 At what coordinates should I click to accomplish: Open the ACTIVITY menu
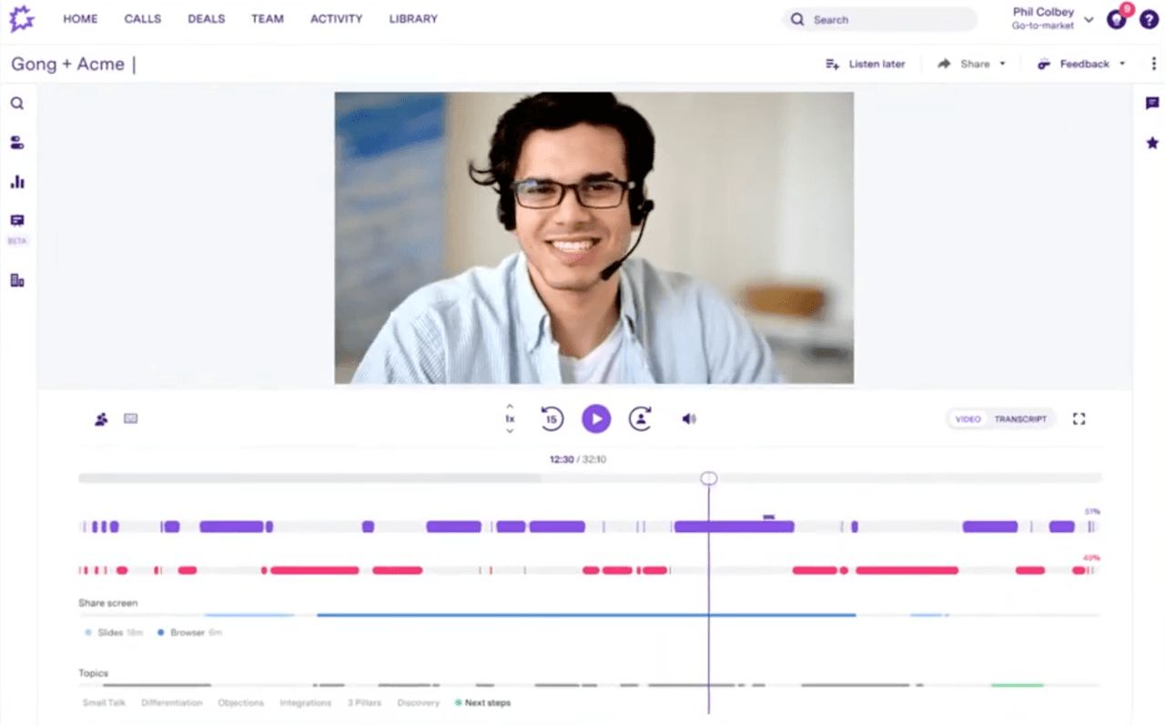coord(336,18)
